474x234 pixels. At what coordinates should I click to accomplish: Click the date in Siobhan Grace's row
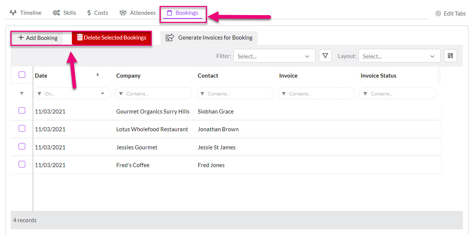pos(50,111)
